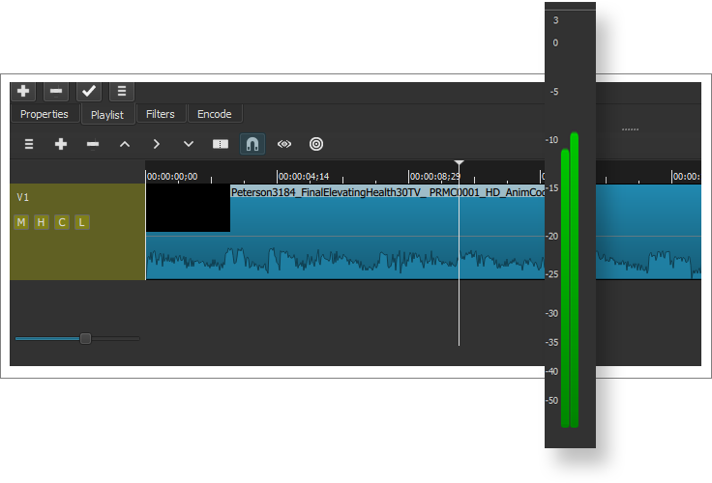
Task: Open the timeline hamburger menu
Action: coord(29,144)
